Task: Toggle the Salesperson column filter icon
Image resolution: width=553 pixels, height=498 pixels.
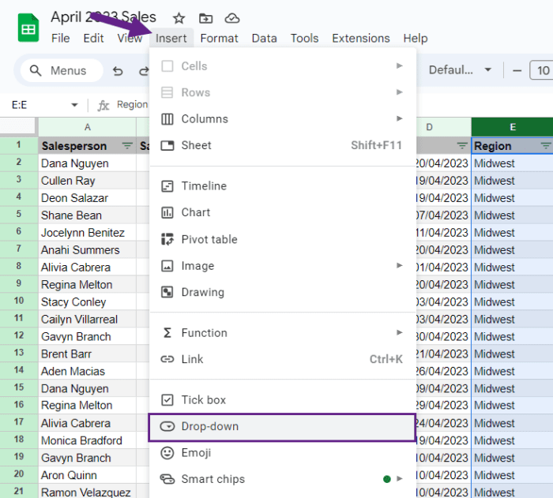Action: (x=127, y=145)
